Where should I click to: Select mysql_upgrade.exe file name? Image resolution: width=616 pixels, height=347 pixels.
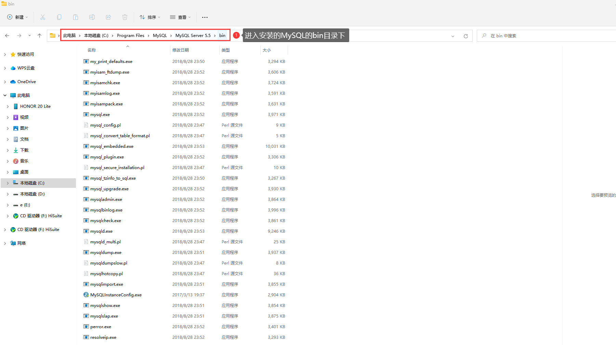(109, 189)
